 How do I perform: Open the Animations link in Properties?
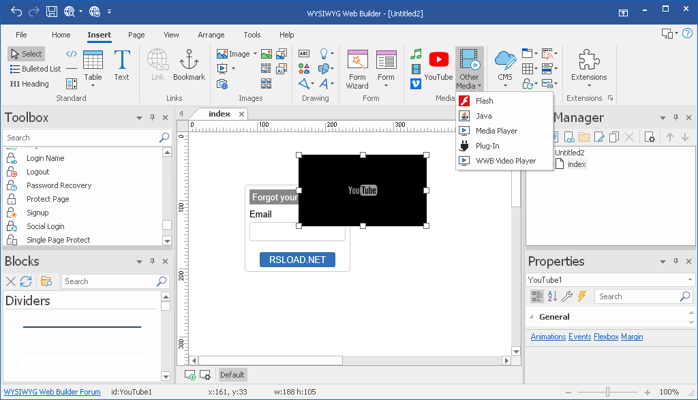pos(548,337)
